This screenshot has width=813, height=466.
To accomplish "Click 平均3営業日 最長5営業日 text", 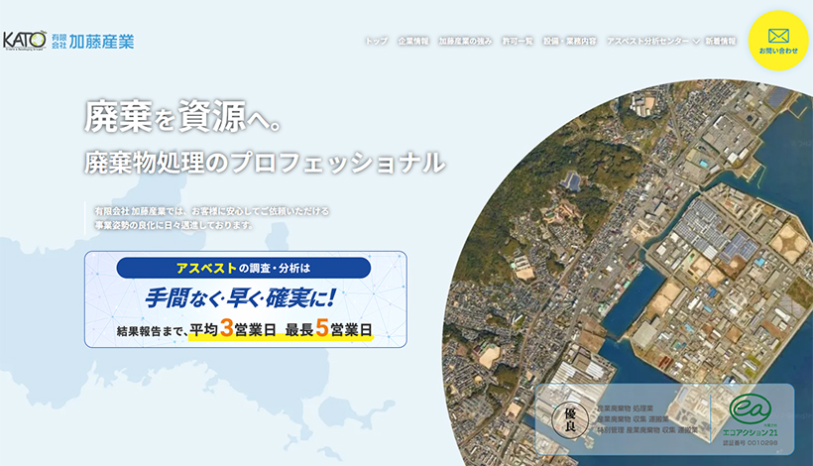I will 280,329.
